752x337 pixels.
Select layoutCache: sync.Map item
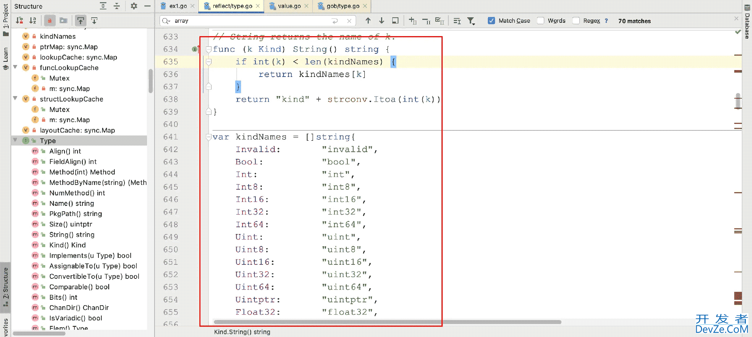77,130
